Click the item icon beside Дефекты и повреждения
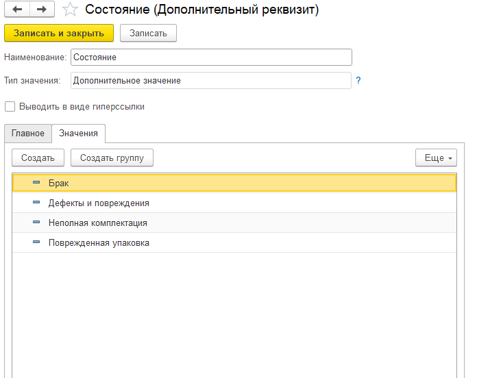This screenshot has width=477, height=378. click(x=36, y=203)
